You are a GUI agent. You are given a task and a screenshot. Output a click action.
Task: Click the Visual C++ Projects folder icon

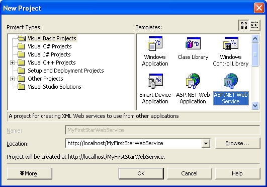click(22, 63)
